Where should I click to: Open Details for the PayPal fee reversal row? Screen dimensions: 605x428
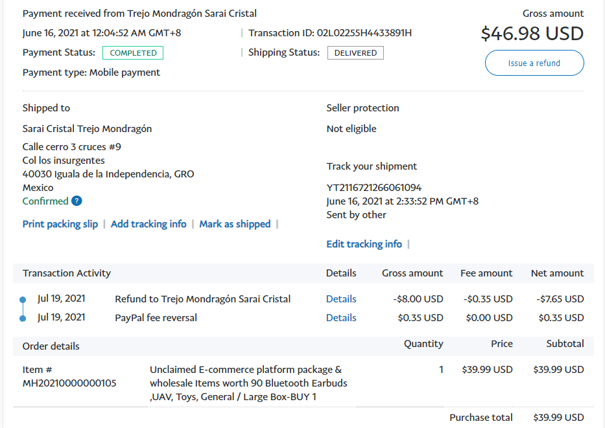341,318
